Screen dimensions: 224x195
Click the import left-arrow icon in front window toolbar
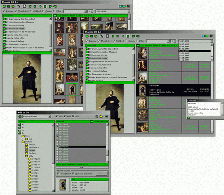coord(138,36)
